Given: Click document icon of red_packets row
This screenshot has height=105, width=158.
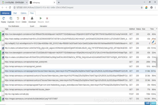Looking at the screenshot, I should 3,66.
